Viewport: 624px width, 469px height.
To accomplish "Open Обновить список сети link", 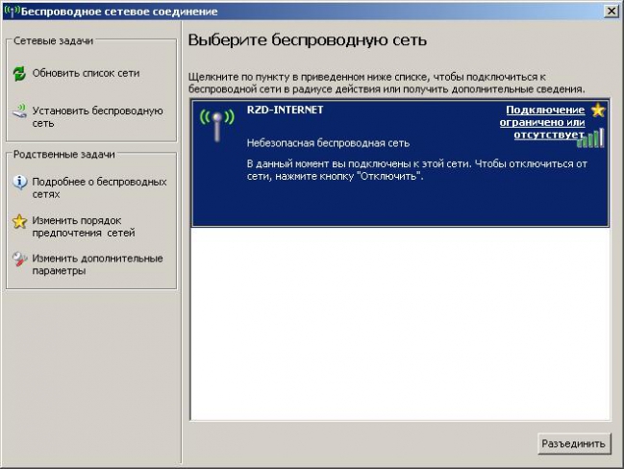I will tap(86, 73).
